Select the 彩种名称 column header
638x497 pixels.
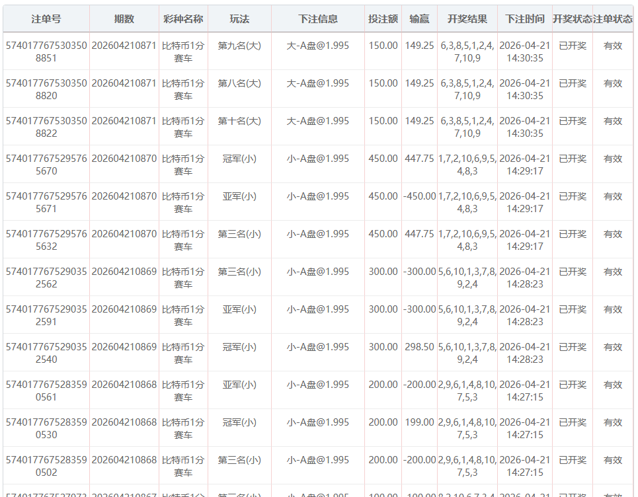pyautogui.click(x=183, y=19)
